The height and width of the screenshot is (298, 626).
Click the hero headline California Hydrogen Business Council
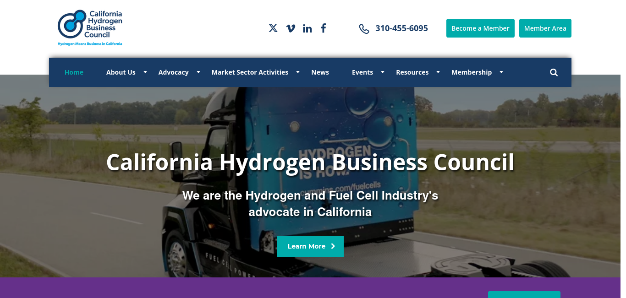(x=310, y=162)
